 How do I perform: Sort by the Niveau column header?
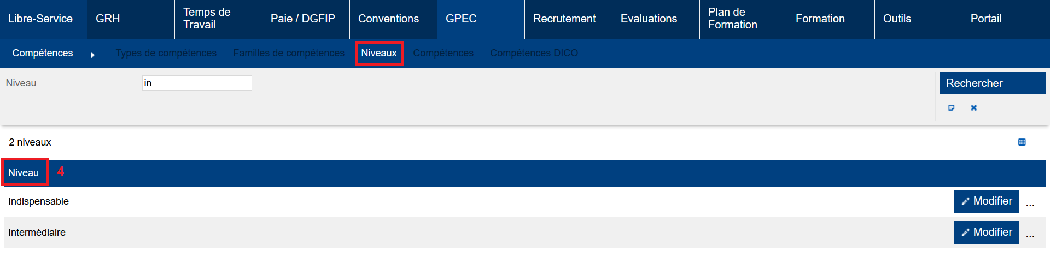24,173
